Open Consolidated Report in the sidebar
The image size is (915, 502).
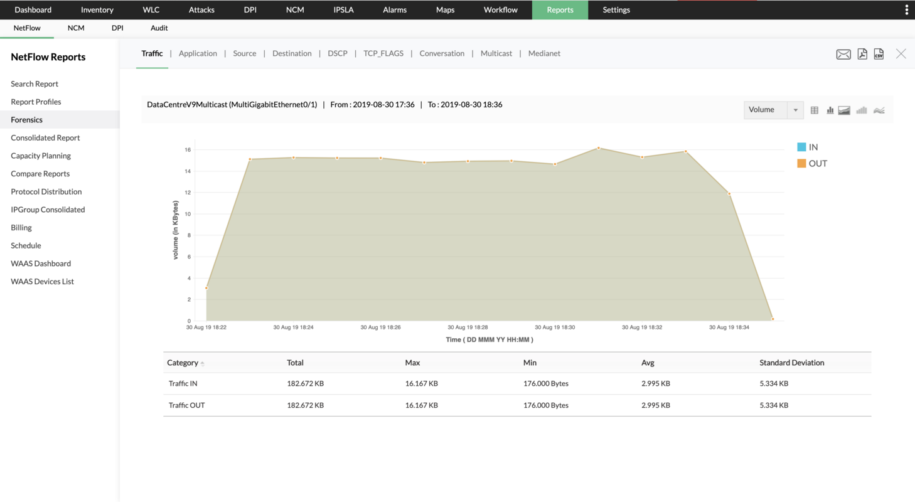pos(45,138)
